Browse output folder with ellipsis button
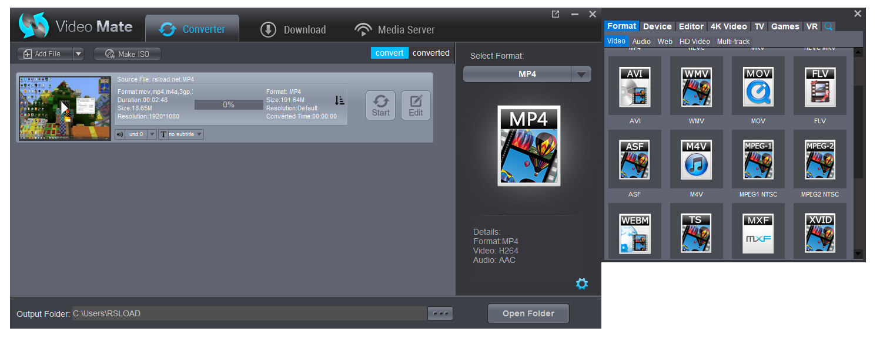The height and width of the screenshot is (338, 880). 440,314
